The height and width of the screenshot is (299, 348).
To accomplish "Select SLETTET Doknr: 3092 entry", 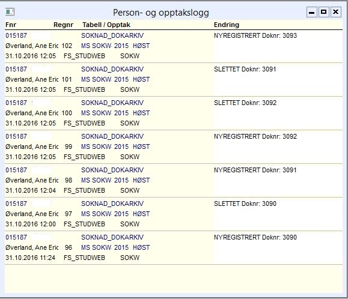I will point(245,103).
